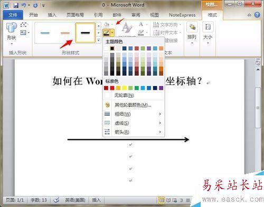Click the Draw Text Box icon
The width and height of the screenshot is (264, 207).
(x=23, y=33)
